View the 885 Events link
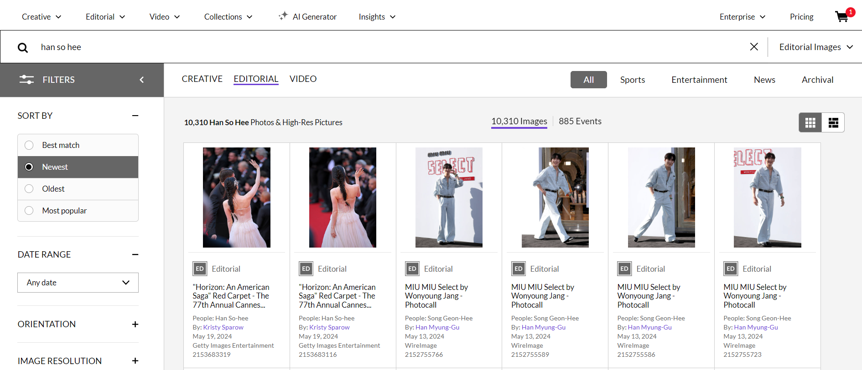This screenshot has height=370, width=862. [580, 121]
